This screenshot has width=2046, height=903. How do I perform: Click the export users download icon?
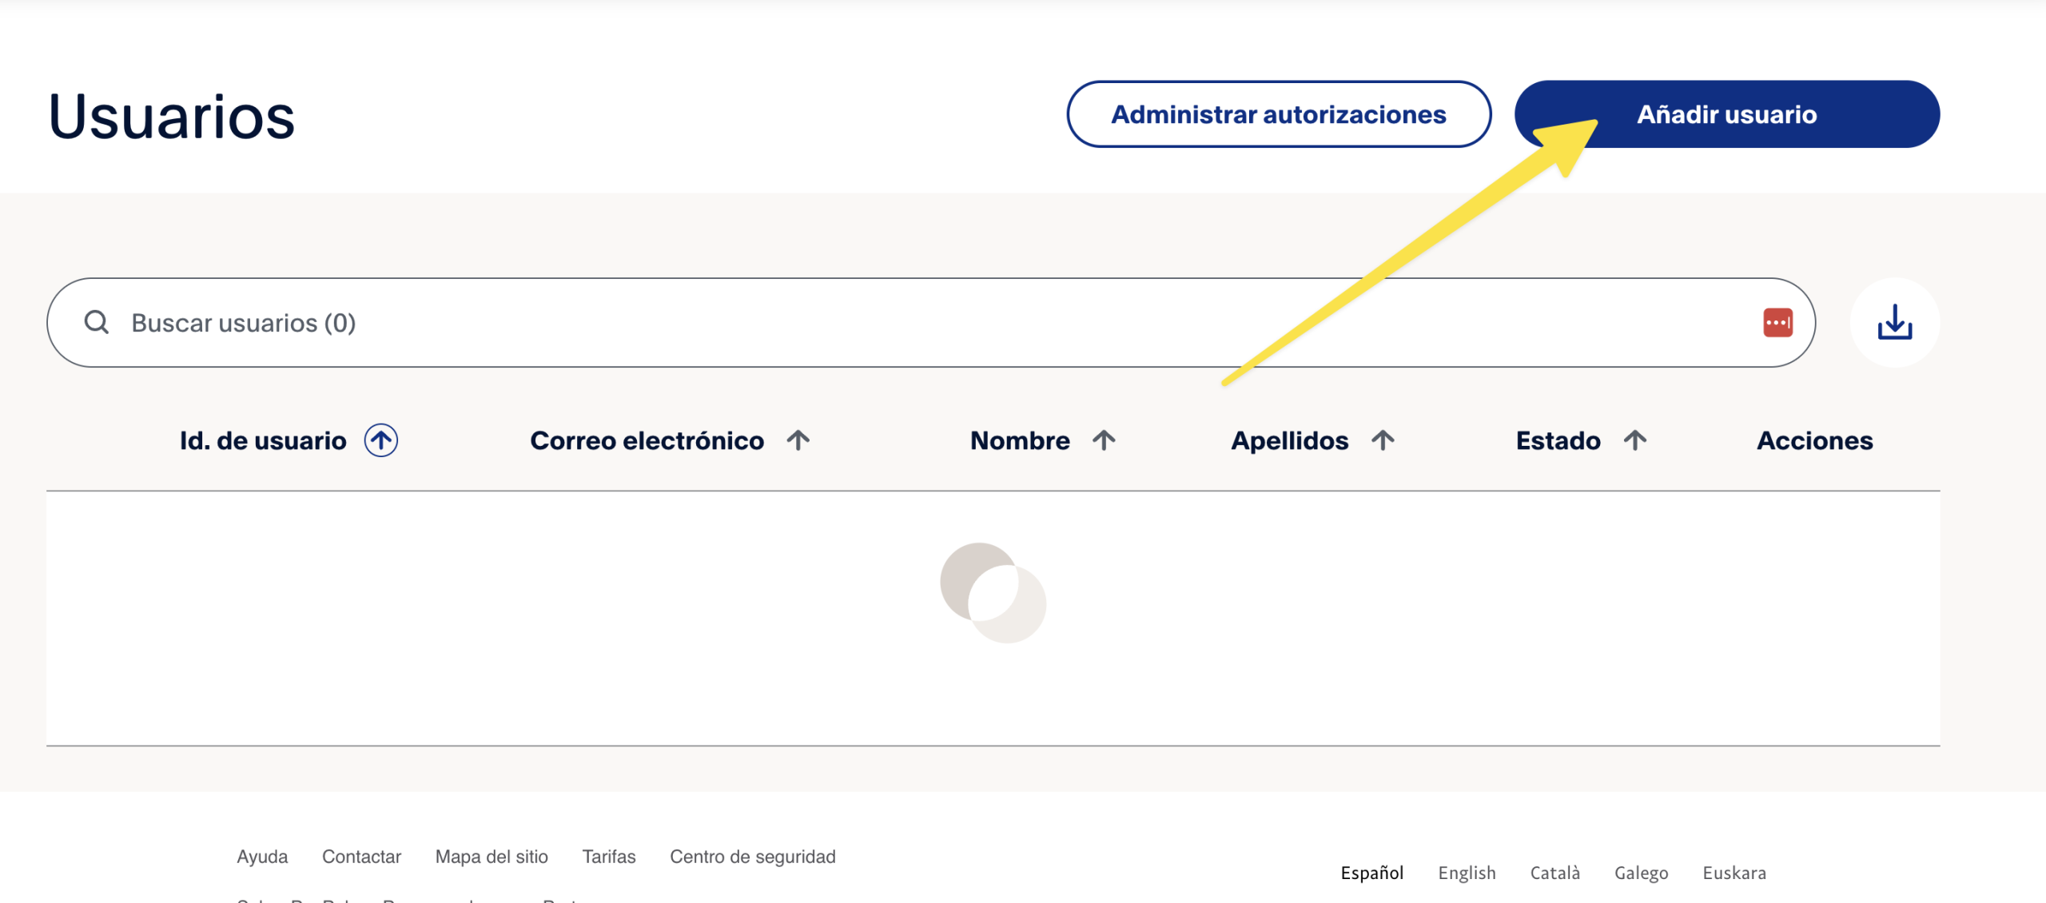pyautogui.click(x=1894, y=322)
